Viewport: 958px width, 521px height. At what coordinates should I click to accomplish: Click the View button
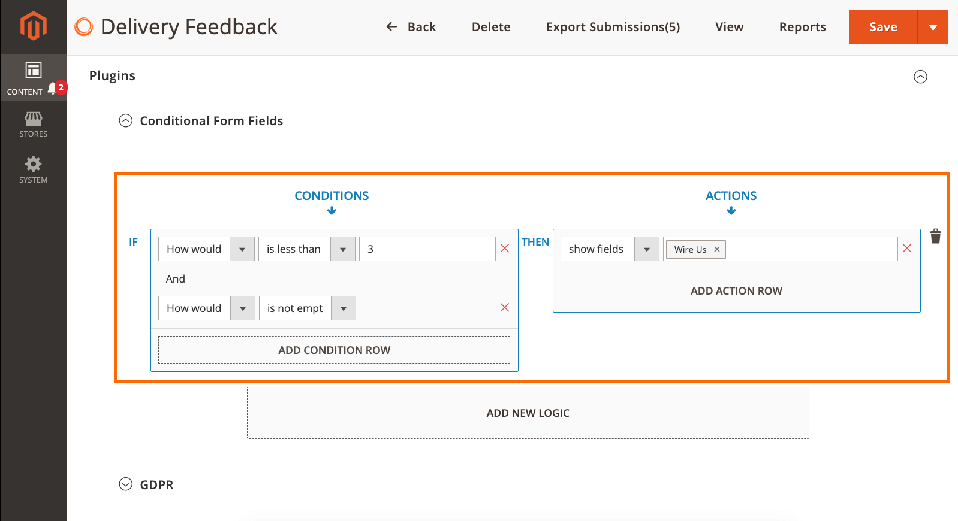pyautogui.click(x=729, y=27)
